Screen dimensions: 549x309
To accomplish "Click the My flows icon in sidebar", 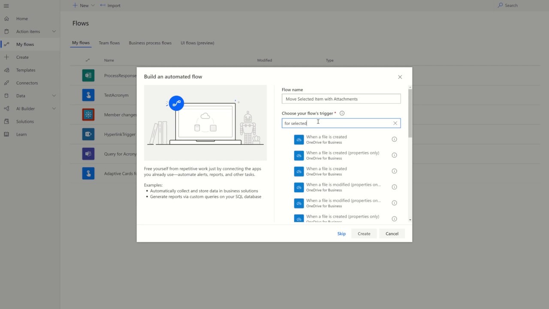I will [x=6, y=44].
